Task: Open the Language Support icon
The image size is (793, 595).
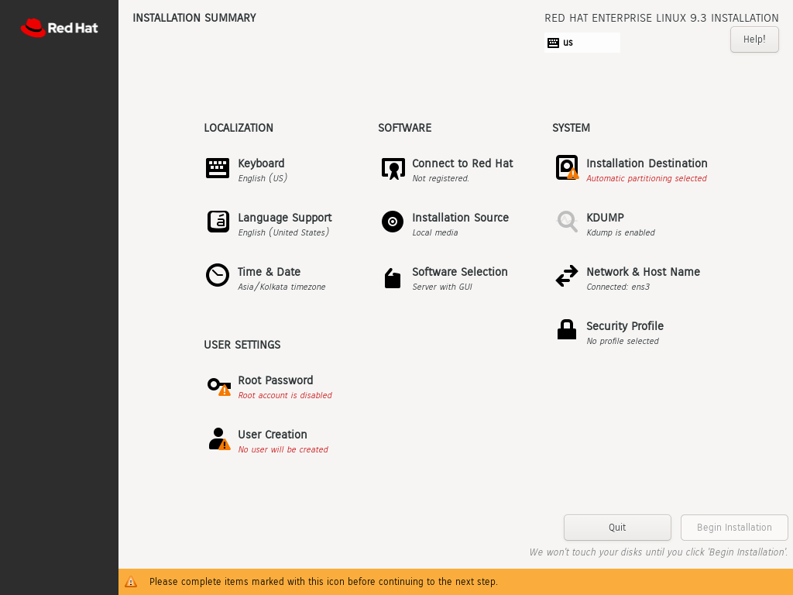Action: [218, 222]
